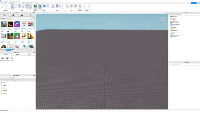Switch to the PLUGINS ribbon tab
200x113 pixels.
click(36, 3)
